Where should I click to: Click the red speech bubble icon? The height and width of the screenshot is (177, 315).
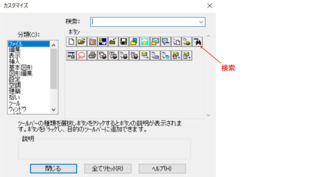point(82,55)
